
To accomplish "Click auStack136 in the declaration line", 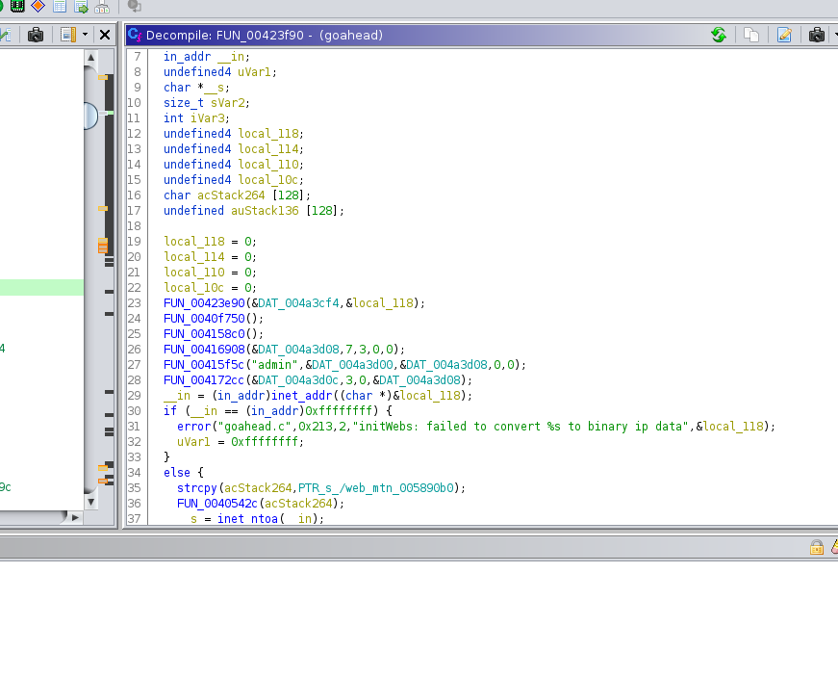I will [265, 211].
